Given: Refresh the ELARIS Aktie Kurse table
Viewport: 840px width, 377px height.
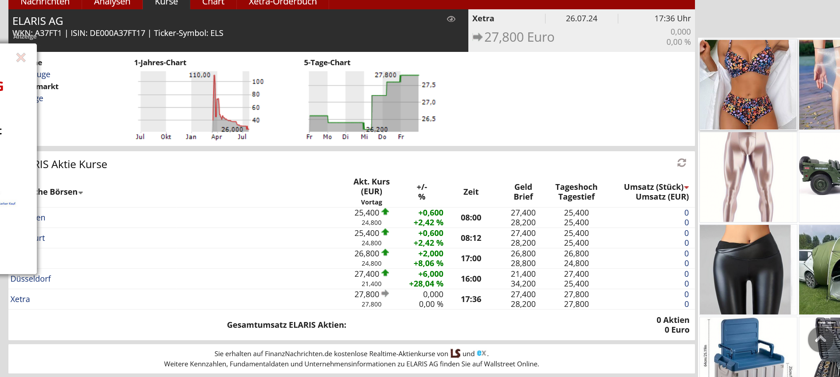Looking at the screenshot, I should [682, 163].
